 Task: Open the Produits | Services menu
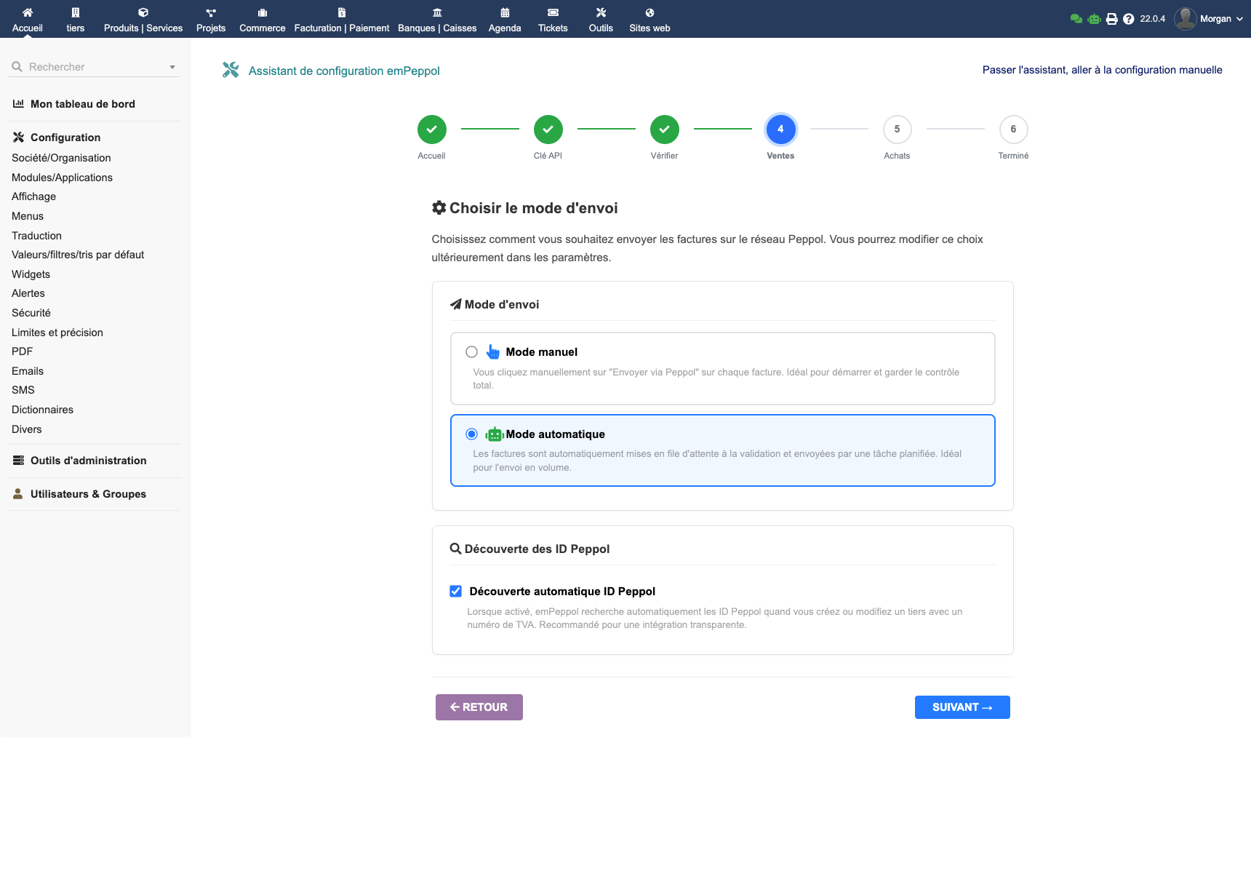[143, 20]
